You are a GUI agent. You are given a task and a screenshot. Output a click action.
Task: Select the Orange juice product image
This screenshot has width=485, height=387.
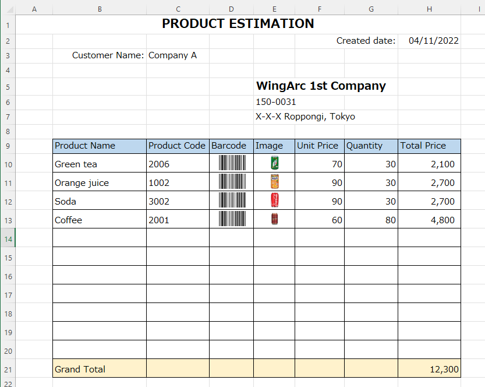(275, 182)
